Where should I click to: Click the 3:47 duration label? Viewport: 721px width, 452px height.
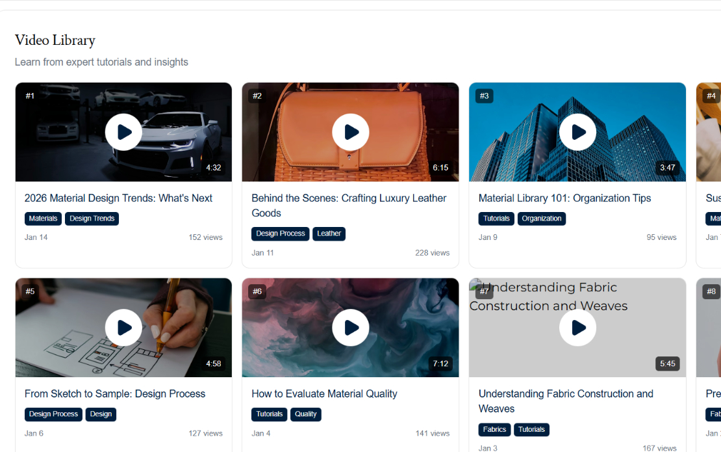click(x=668, y=168)
